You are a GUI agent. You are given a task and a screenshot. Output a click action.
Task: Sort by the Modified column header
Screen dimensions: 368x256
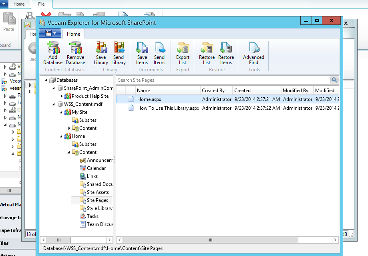point(326,91)
